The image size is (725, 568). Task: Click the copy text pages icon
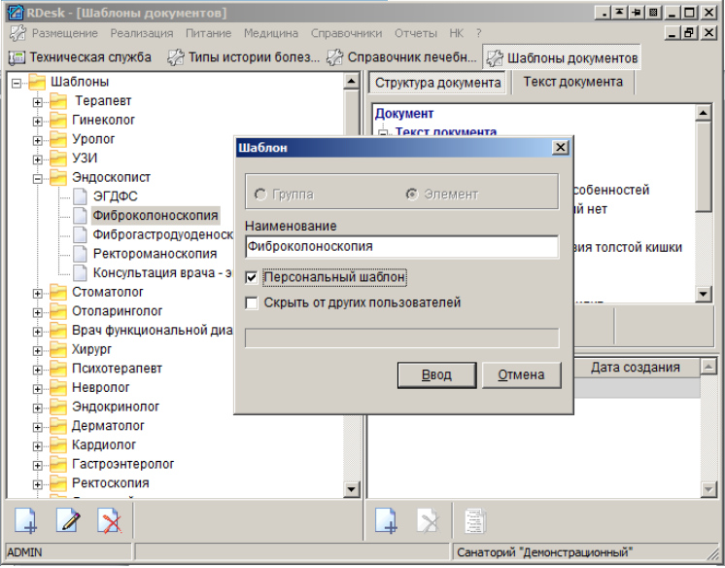475,521
